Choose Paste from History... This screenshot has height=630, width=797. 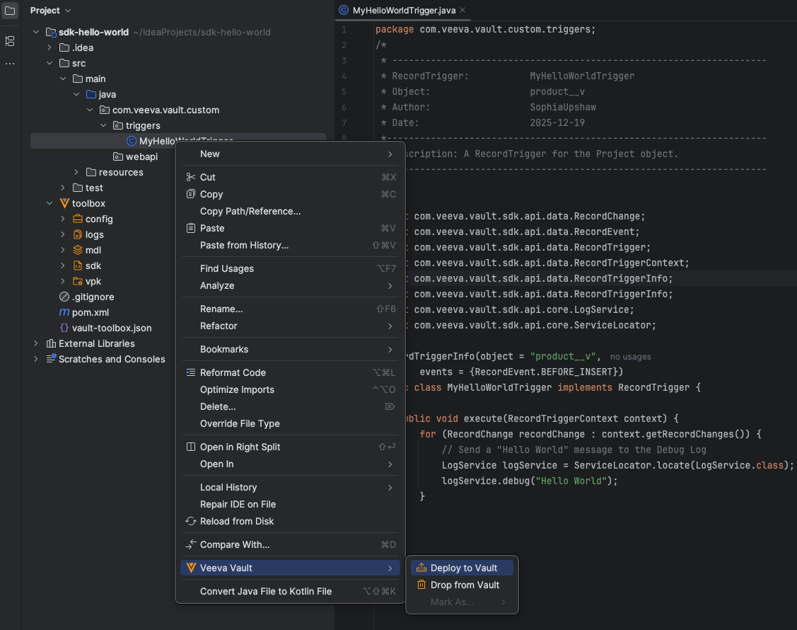pyautogui.click(x=290, y=246)
